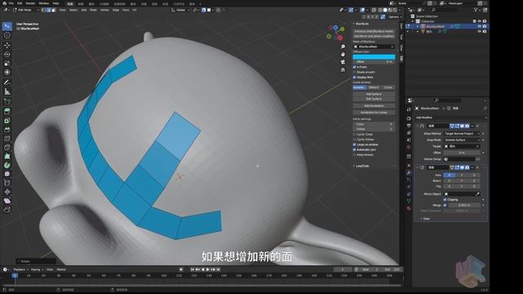Select the Select Box tool
The width and height of the screenshot is (523, 294).
tap(7, 26)
